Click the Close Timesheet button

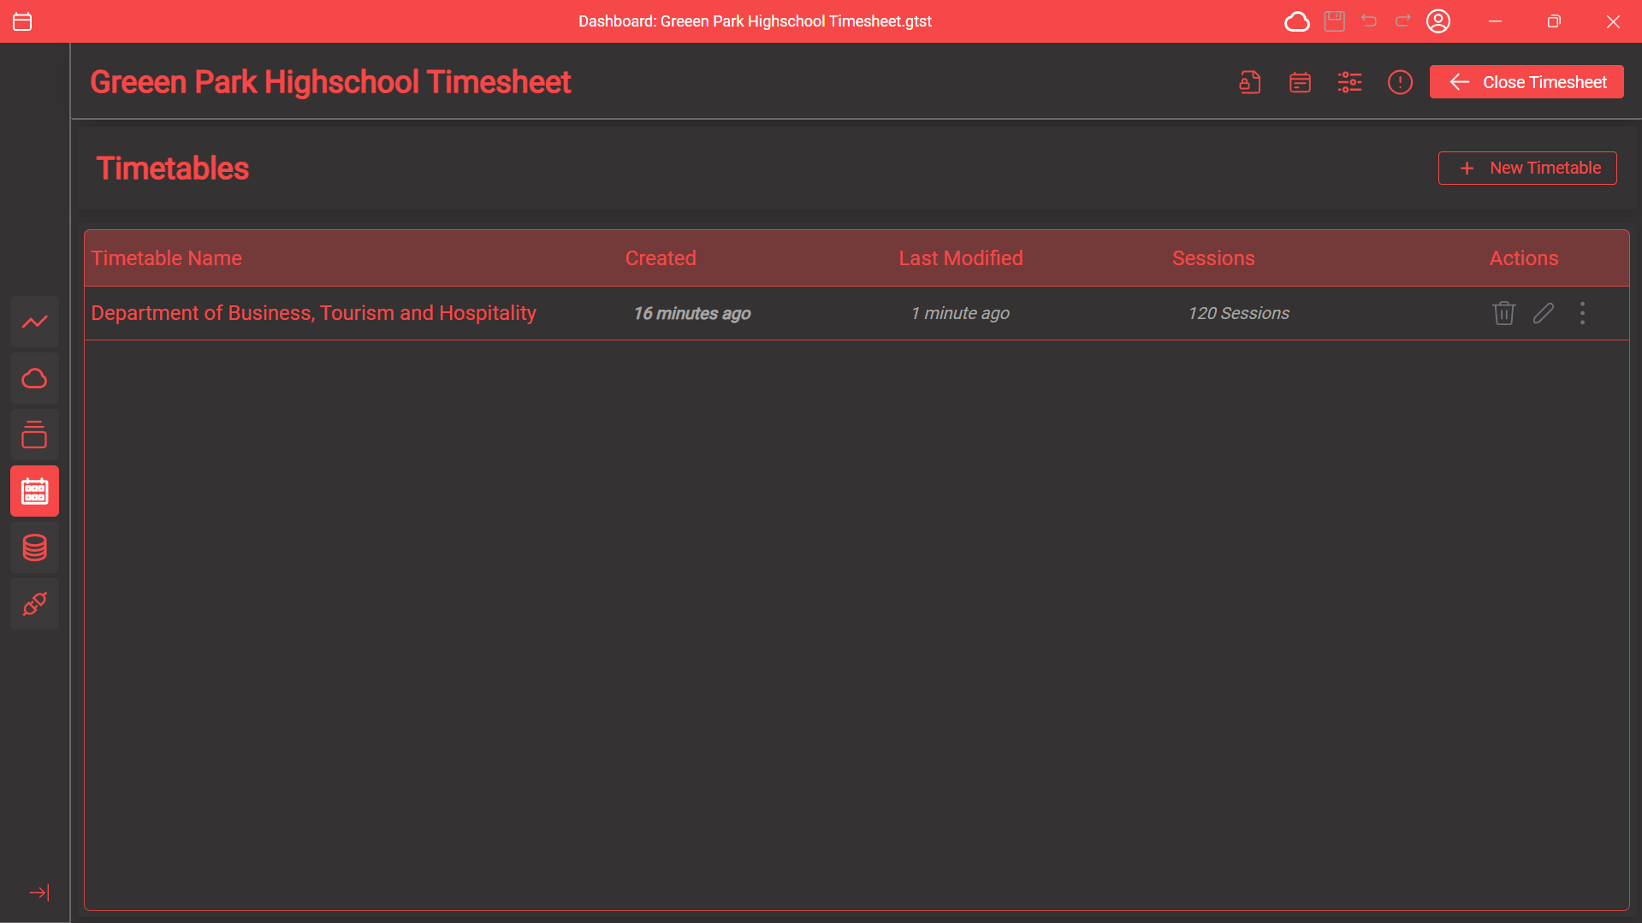click(x=1526, y=82)
